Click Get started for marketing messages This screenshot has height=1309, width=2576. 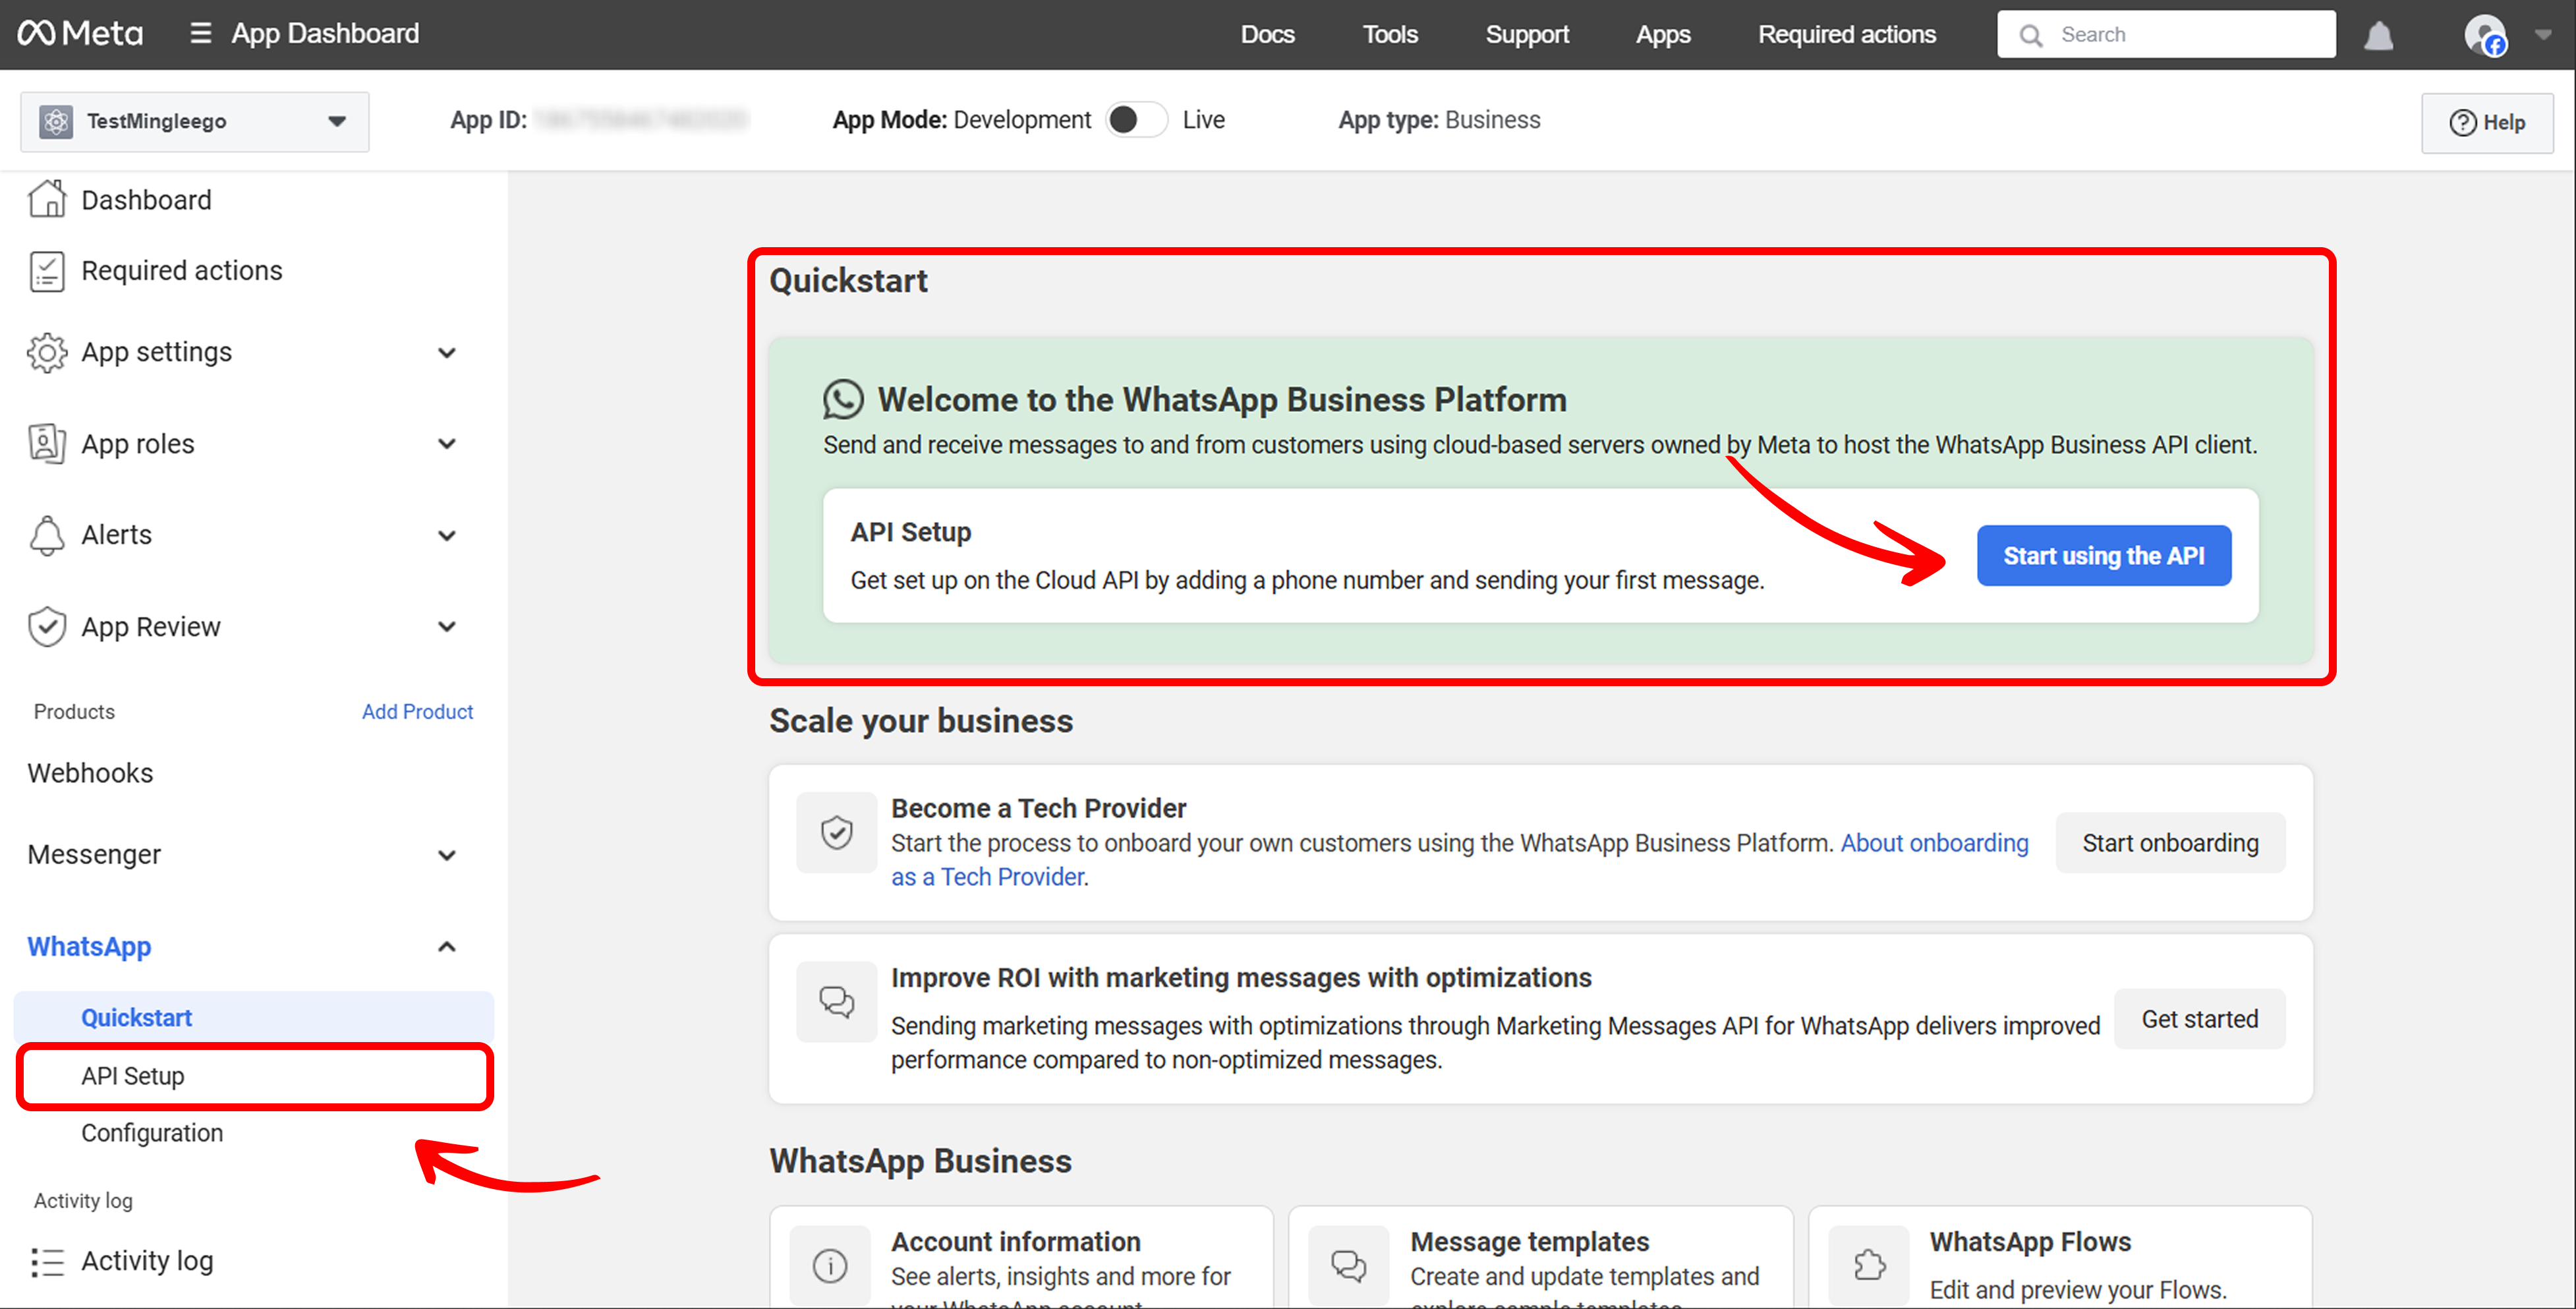click(2199, 1019)
